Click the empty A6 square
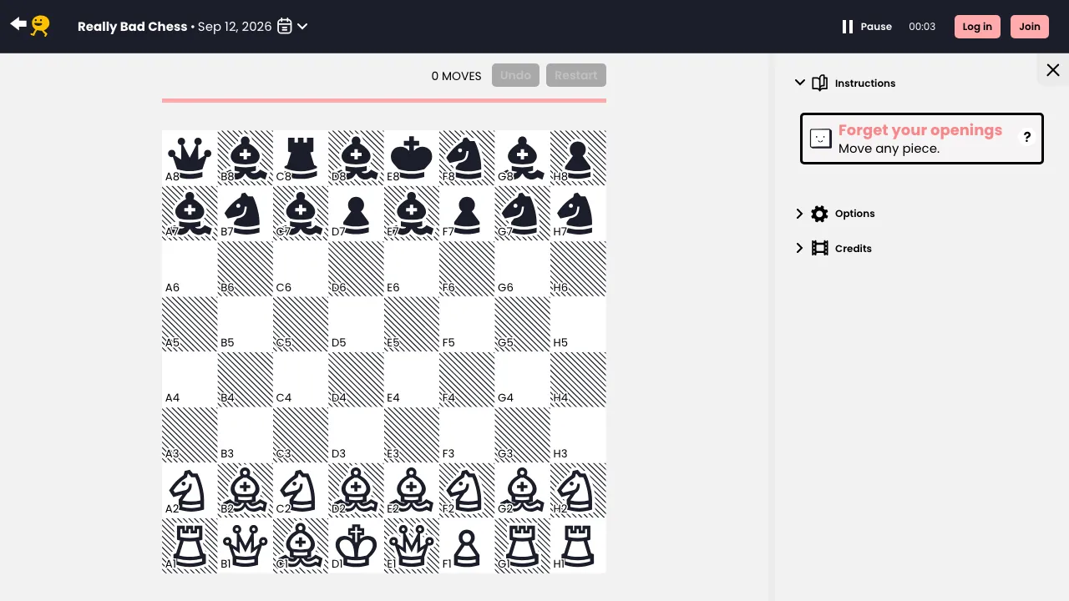Image resolution: width=1069 pixels, height=601 pixels. pos(190,269)
